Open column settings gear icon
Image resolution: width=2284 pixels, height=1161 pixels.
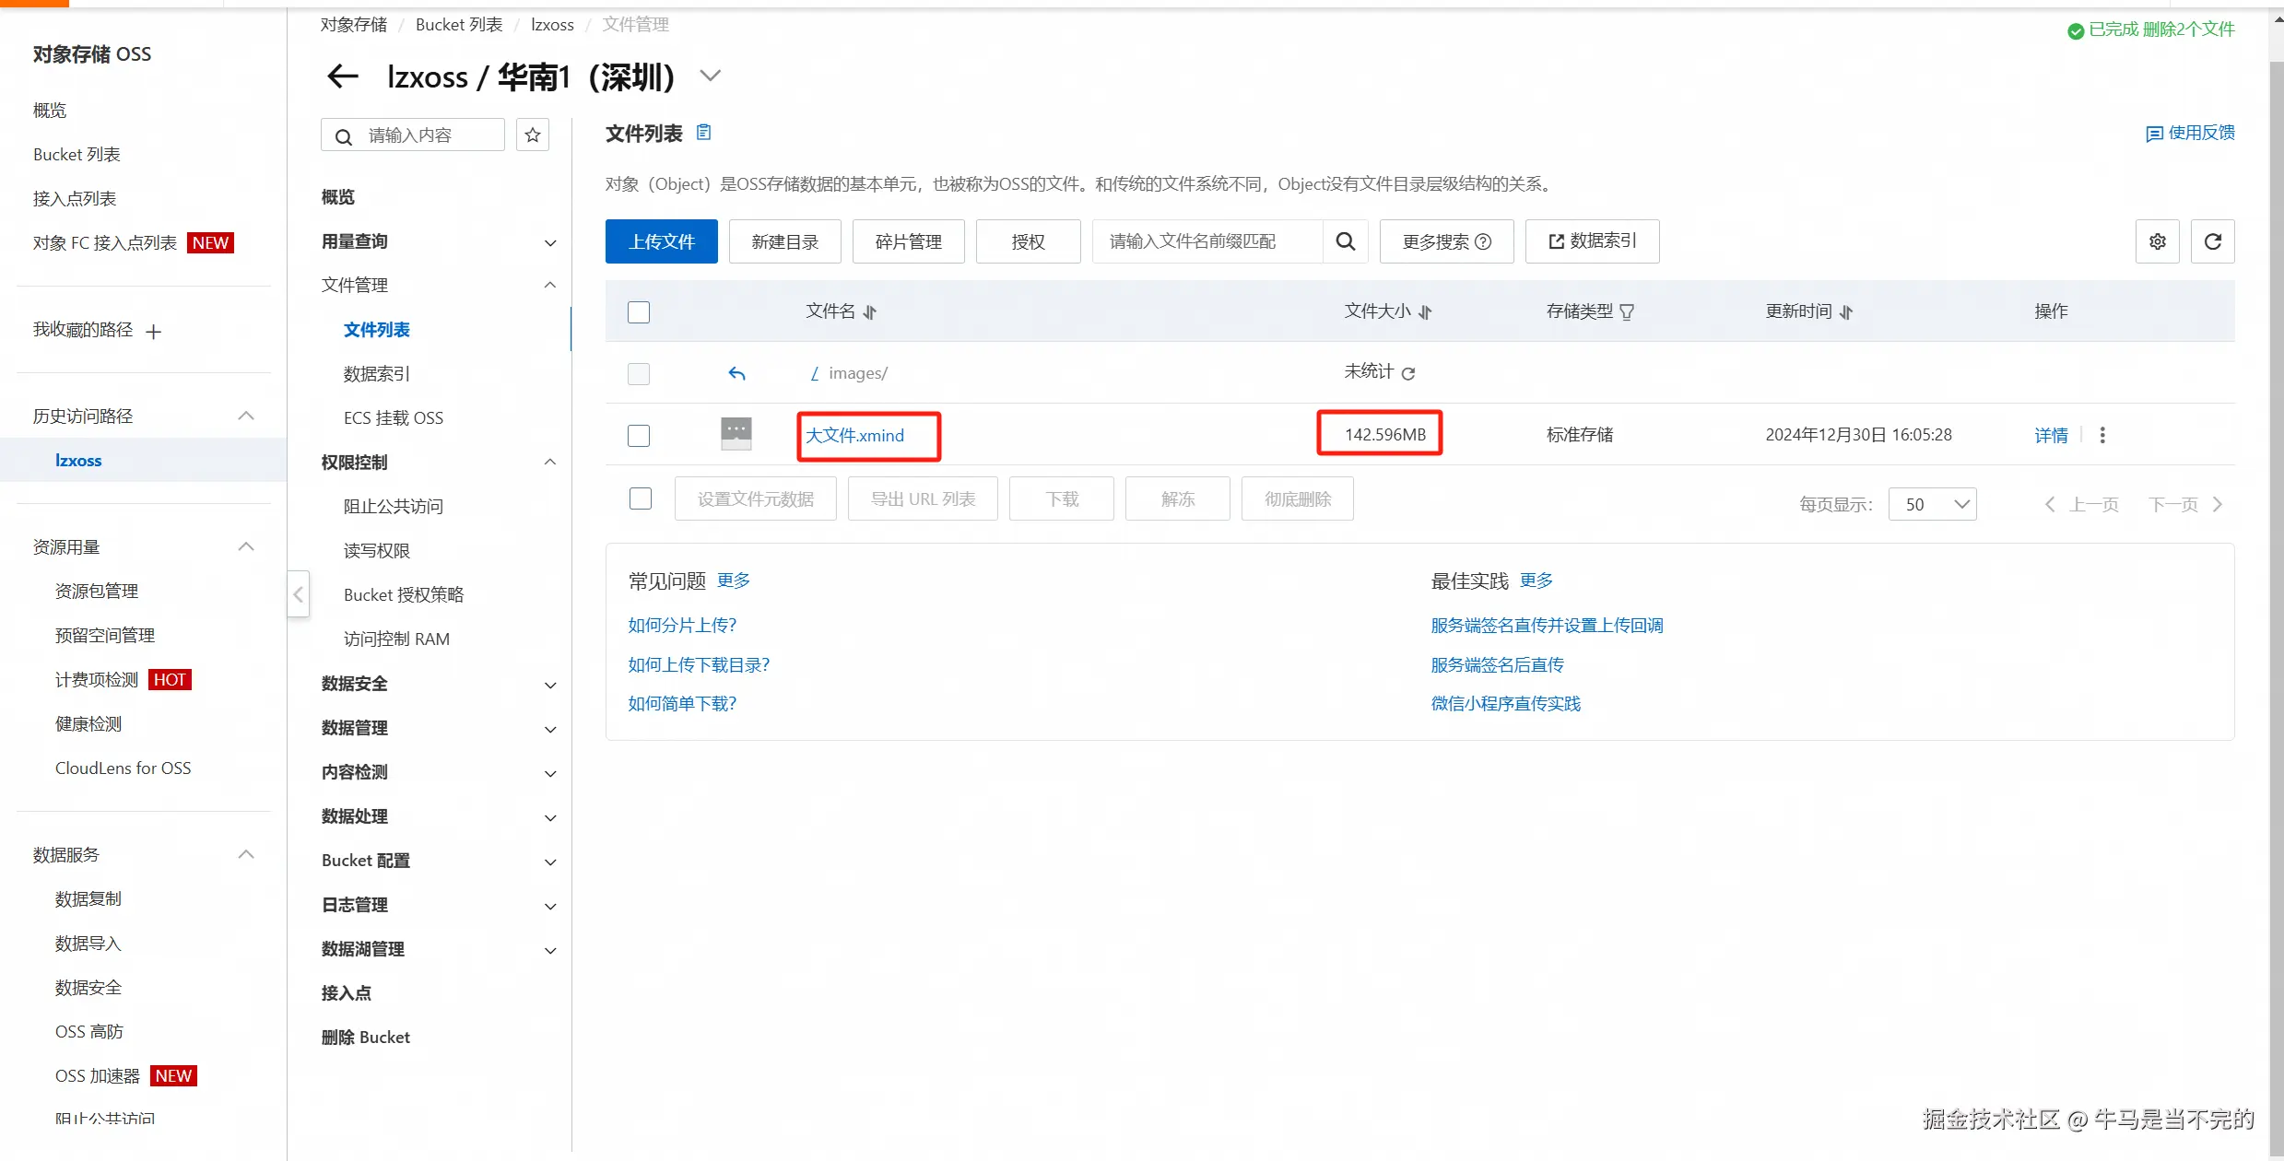[2158, 241]
